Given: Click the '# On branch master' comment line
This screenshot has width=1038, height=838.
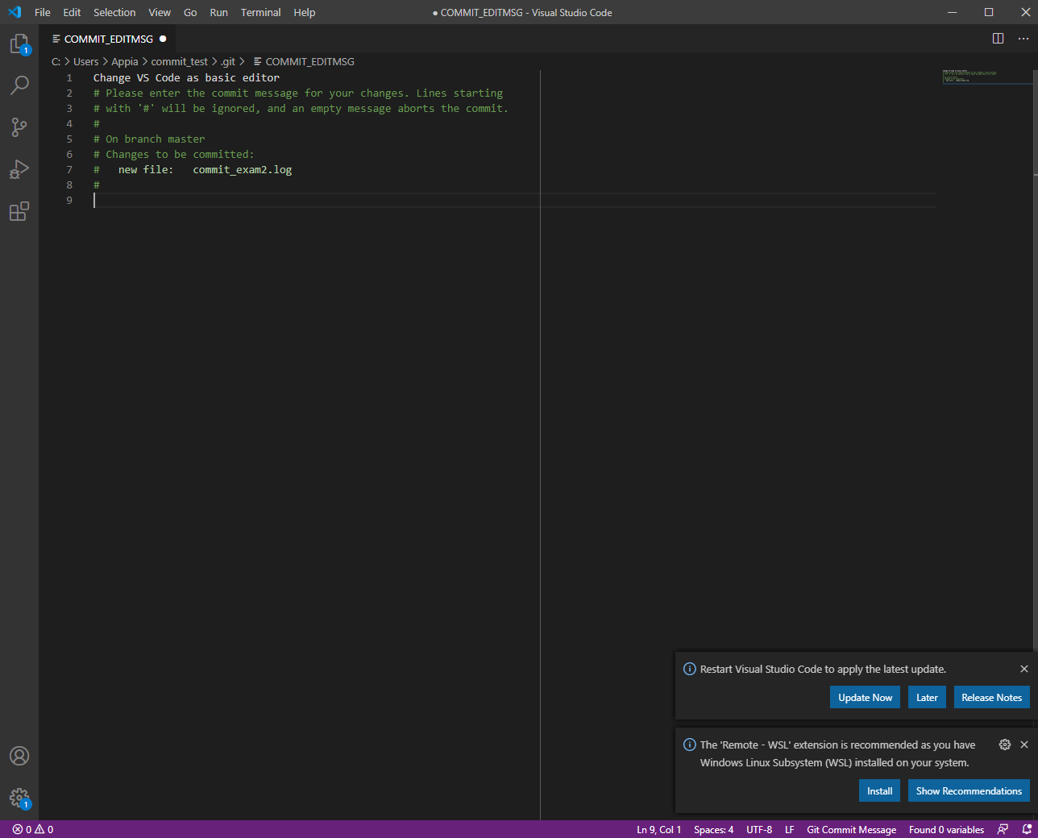Looking at the screenshot, I should pos(149,139).
